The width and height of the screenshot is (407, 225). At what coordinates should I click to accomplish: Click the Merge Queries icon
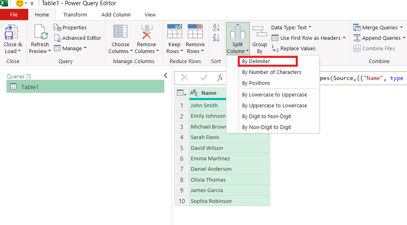pos(357,27)
